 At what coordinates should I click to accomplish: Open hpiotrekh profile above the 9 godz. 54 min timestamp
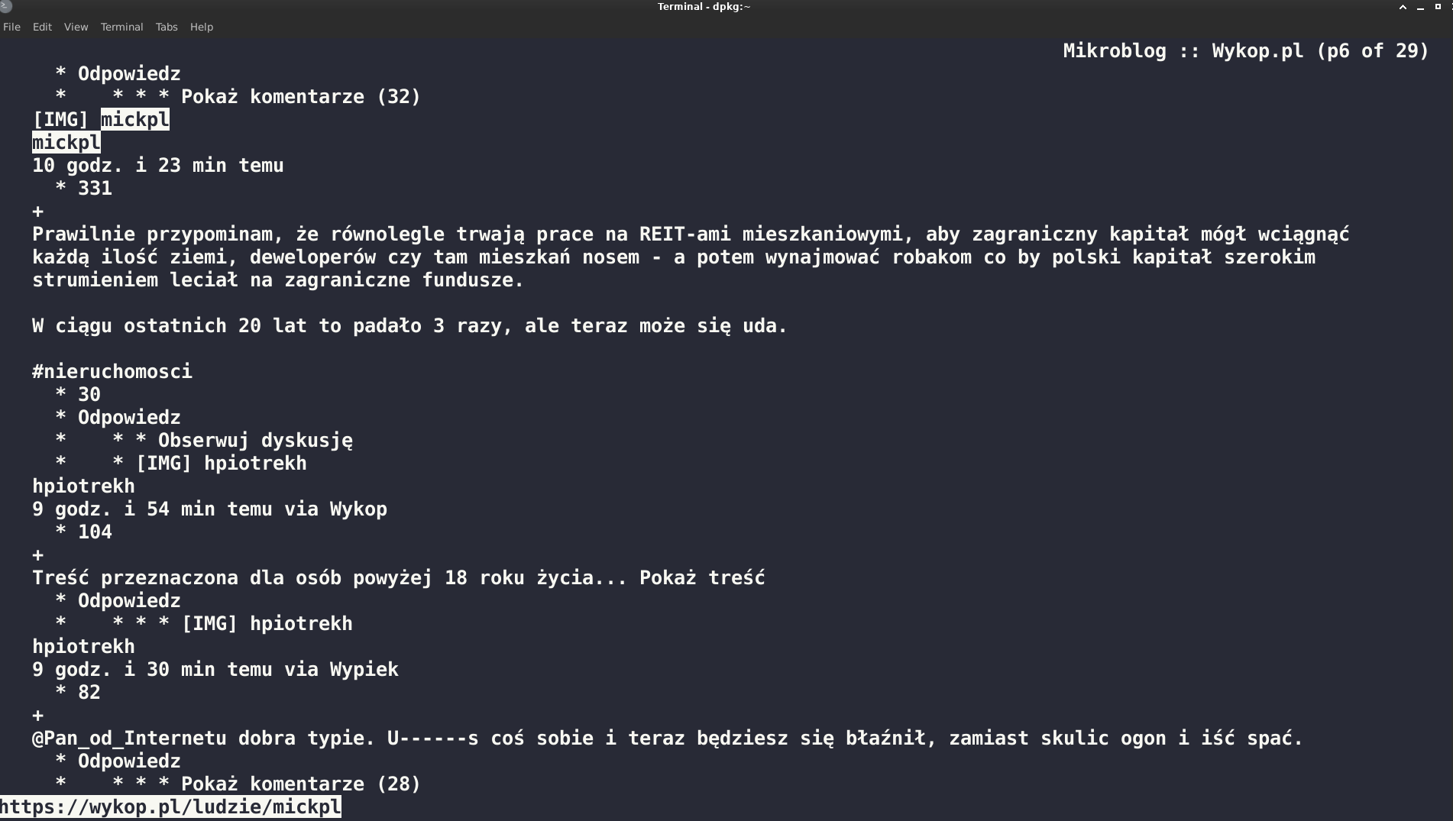click(x=83, y=486)
